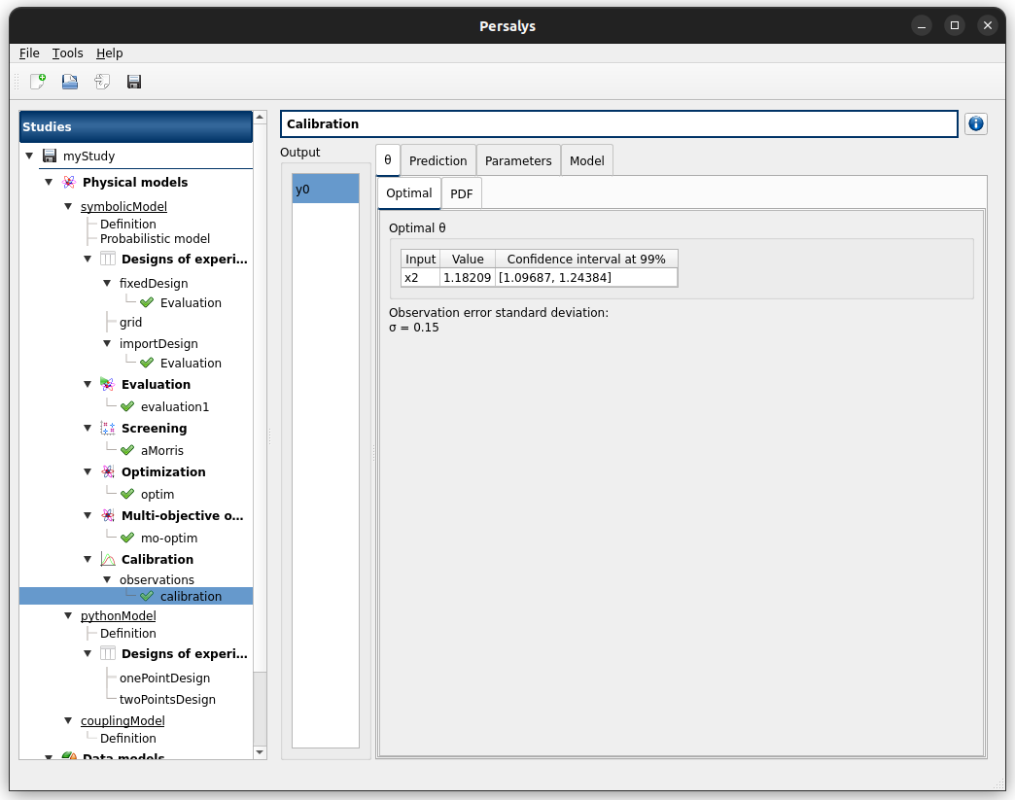This screenshot has height=800, width=1015.
Task: Click the Calibration category icon in tree
Action: (x=108, y=560)
